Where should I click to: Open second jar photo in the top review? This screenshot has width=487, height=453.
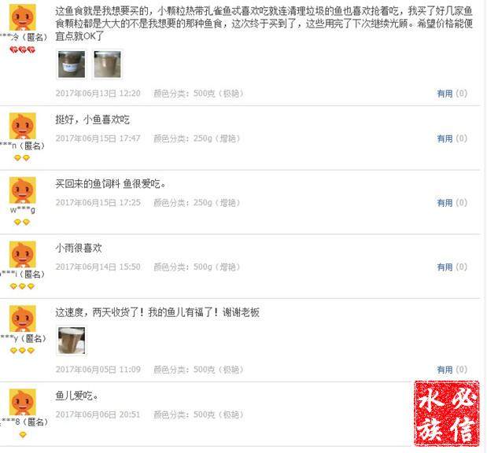tap(108, 64)
